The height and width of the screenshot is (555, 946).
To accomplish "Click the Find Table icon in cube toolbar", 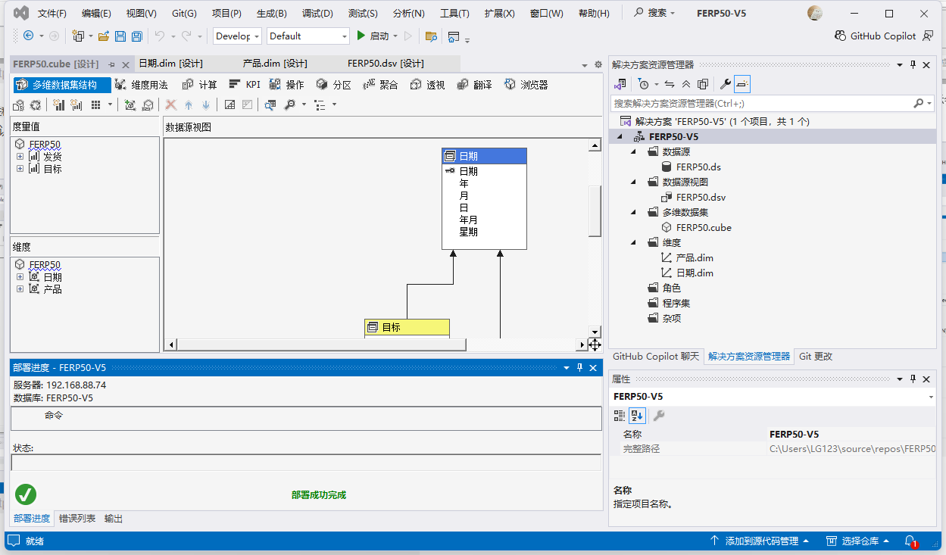I will point(270,105).
